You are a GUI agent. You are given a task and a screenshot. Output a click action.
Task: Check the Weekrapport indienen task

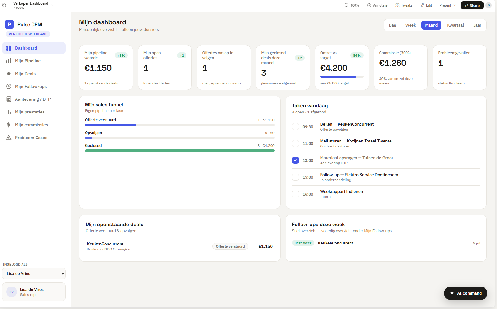(x=296, y=194)
